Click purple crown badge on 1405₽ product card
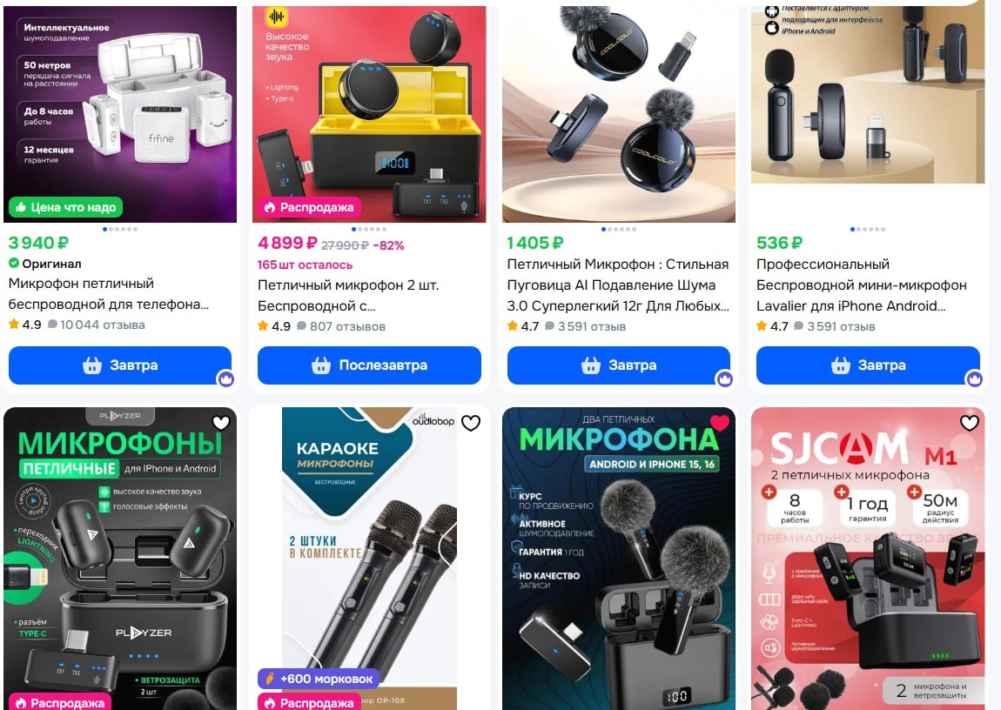 [x=724, y=378]
